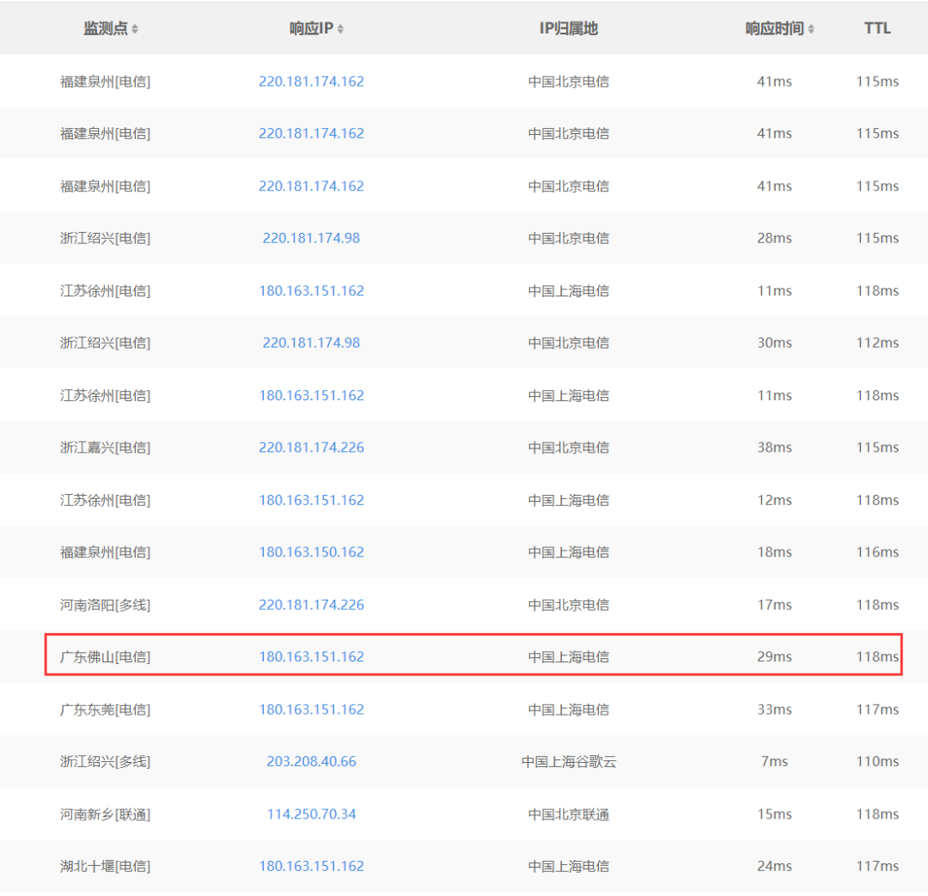The image size is (928, 896).
Task: Click the IP link in the 湖北十堰 row
Action: click(311, 867)
